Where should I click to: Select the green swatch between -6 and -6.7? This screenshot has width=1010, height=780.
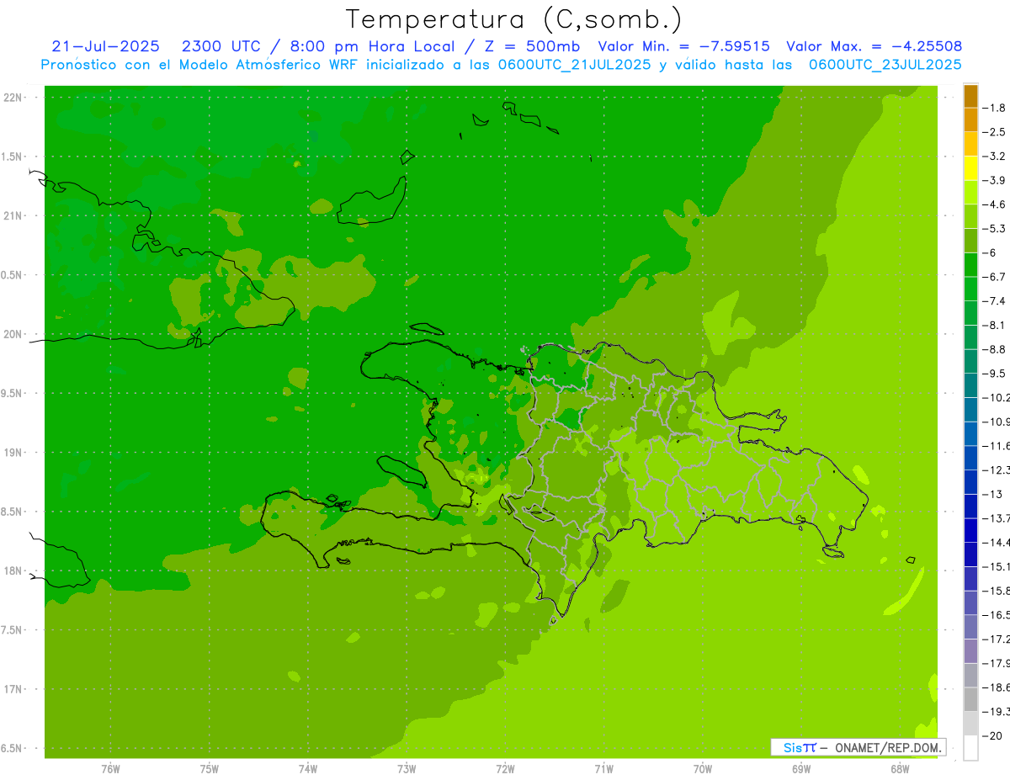(x=970, y=265)
